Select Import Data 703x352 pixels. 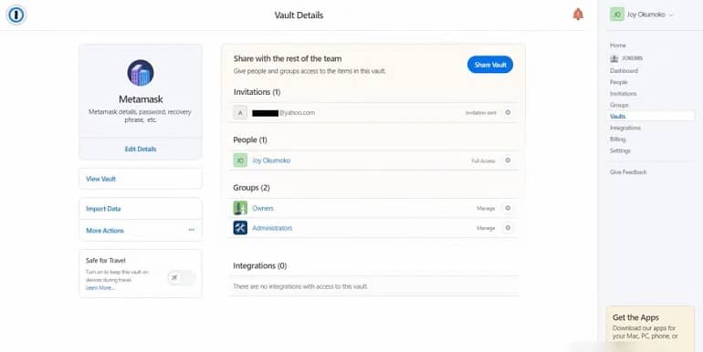tap(103, 209)
